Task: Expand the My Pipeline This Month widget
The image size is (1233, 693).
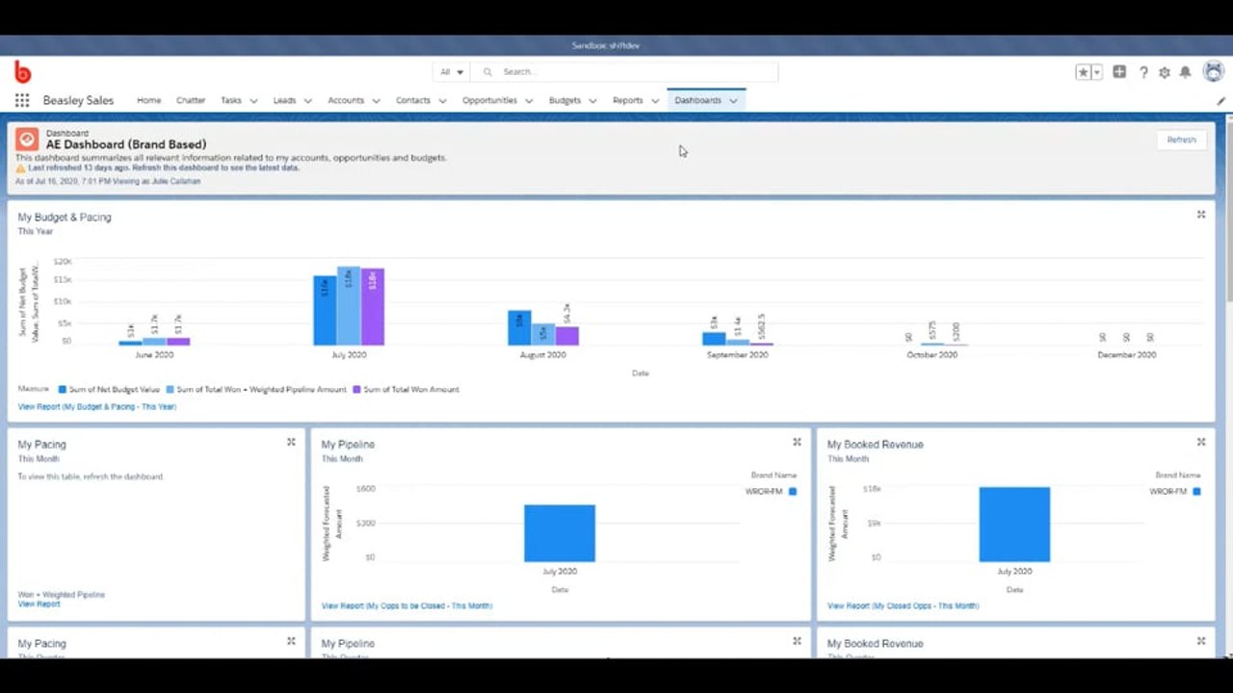Action: pos(797,442)
